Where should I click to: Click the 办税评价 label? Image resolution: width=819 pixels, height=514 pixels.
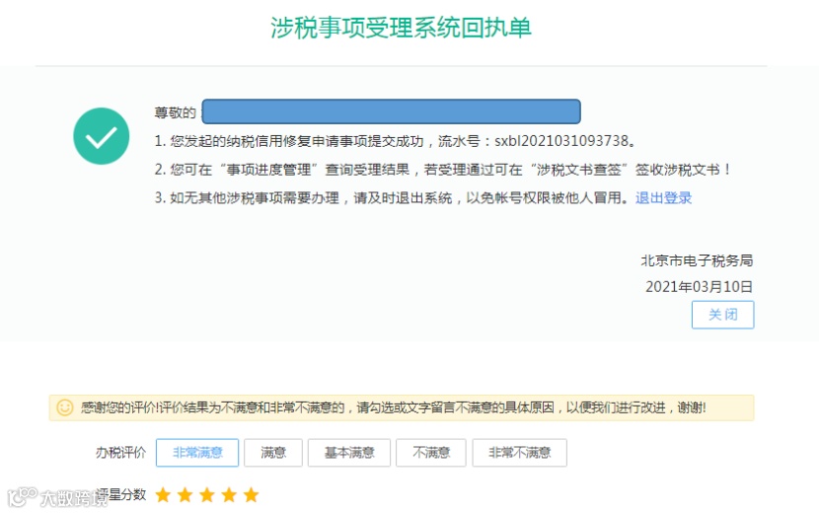pyautogui.click(x=120, y=453)
